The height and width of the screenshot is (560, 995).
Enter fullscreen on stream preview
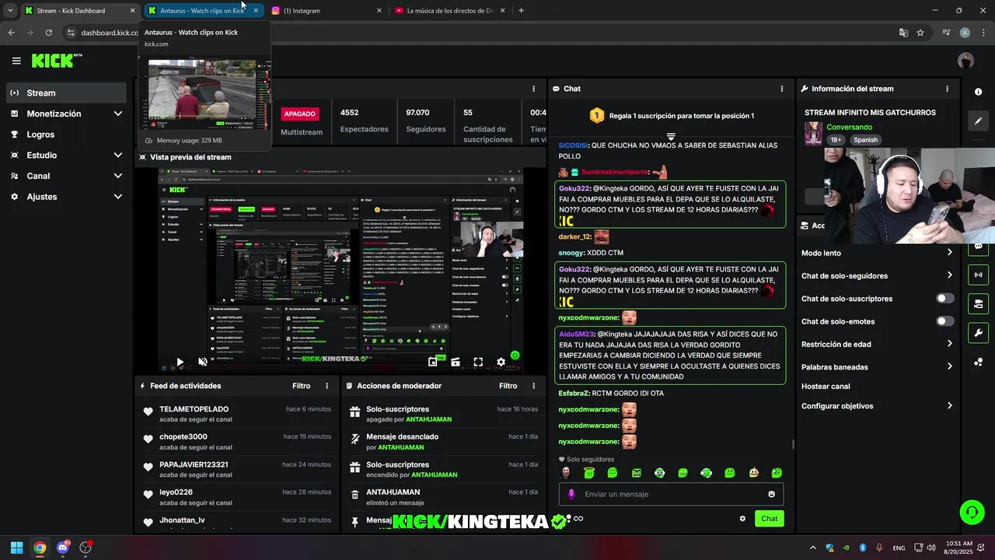478,362
